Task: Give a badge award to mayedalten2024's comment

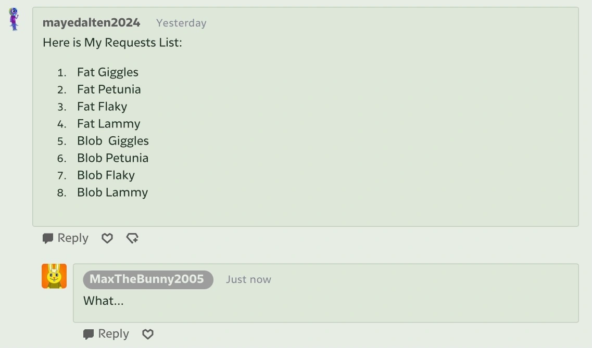Action: [132, 238]
